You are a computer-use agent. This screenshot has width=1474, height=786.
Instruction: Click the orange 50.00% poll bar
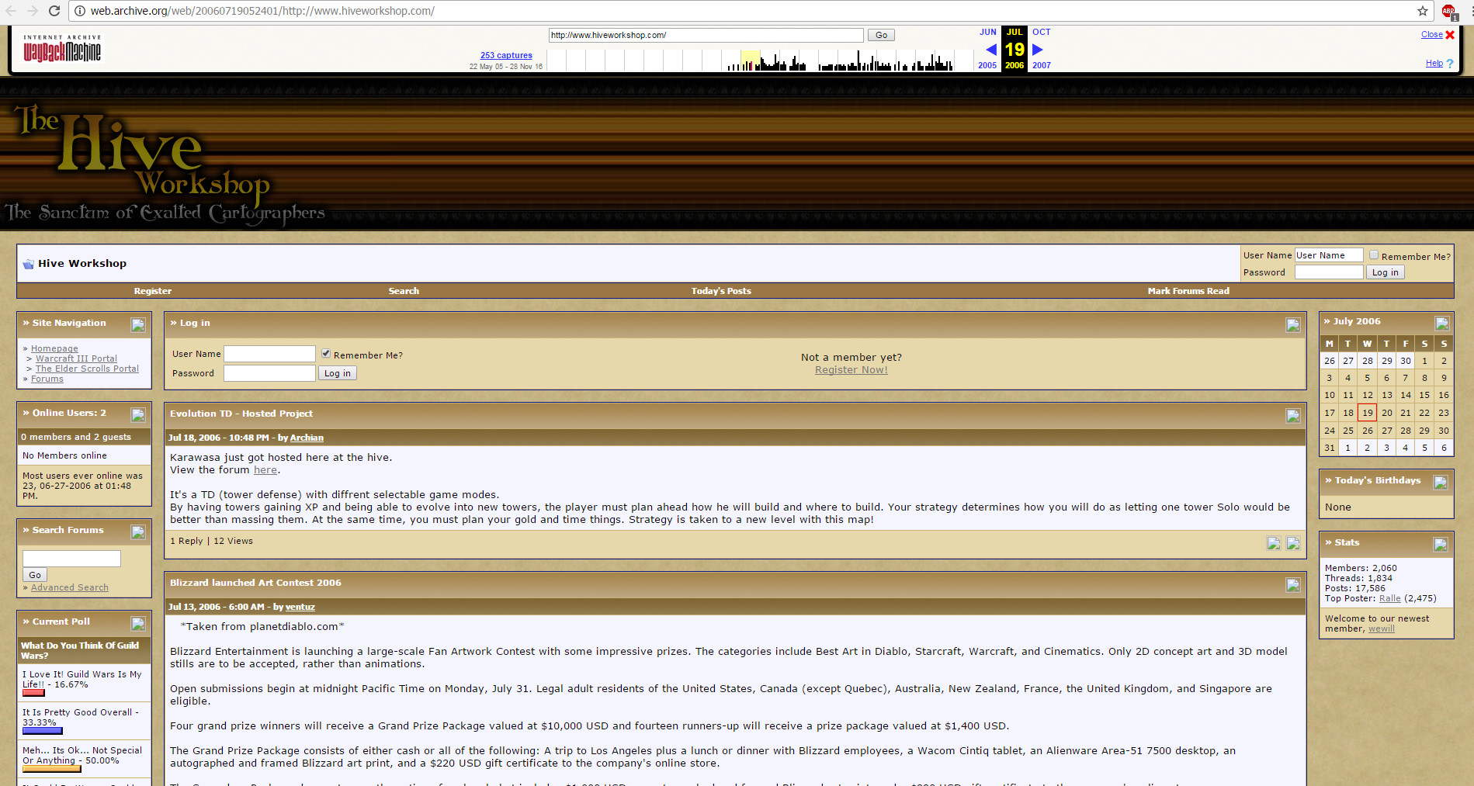coord(51,769)
